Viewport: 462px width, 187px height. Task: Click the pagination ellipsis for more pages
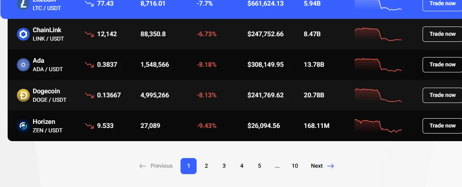click(x=277, y=166)
